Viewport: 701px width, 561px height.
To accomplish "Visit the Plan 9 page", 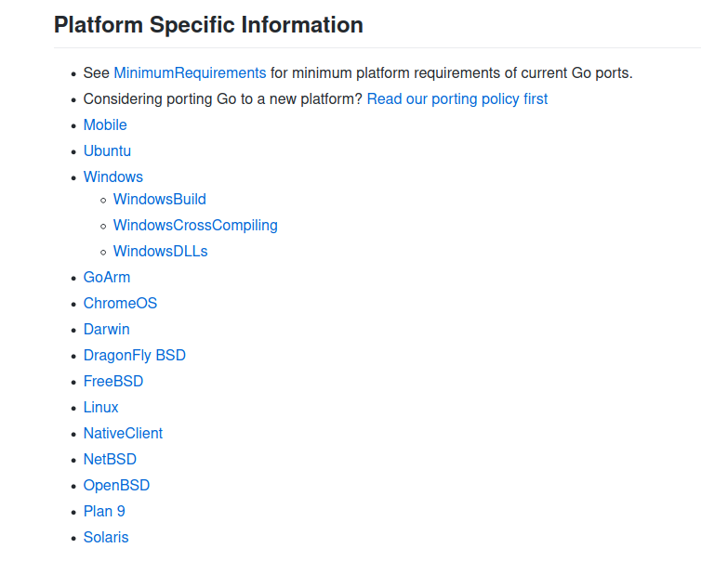I will tap(104, 511).
